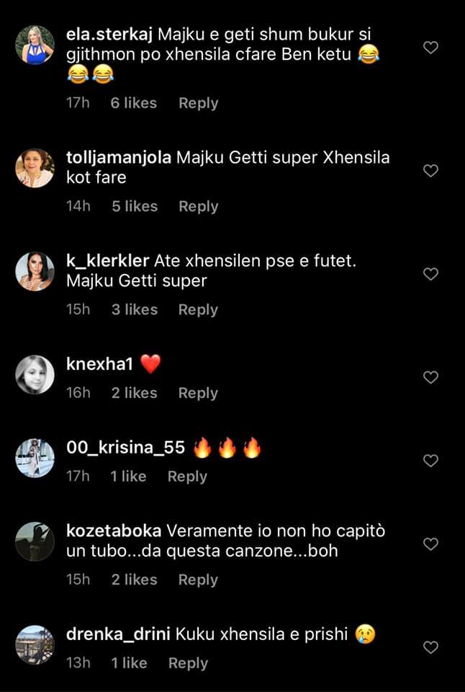The image size is (465, 692).
Task: View tolljamanjola's profile avatar
Action: pos(35,168)
